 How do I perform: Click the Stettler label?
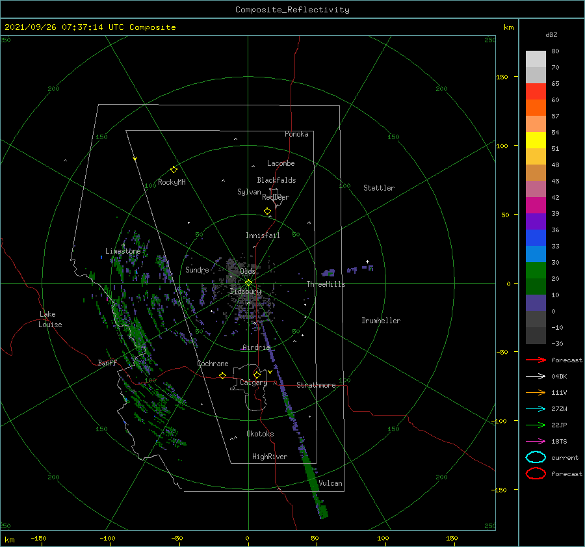379,188
